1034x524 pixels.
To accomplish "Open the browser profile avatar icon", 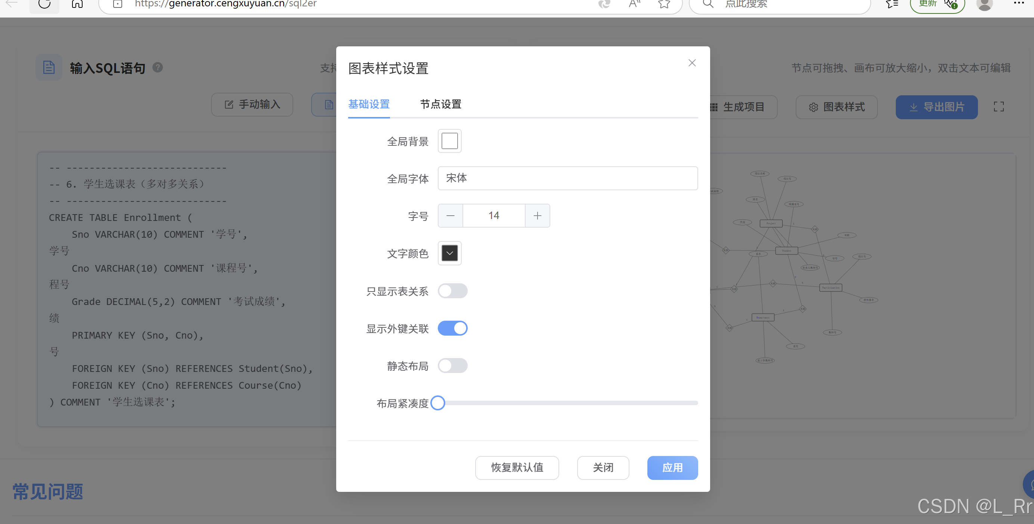I will 984,4.
